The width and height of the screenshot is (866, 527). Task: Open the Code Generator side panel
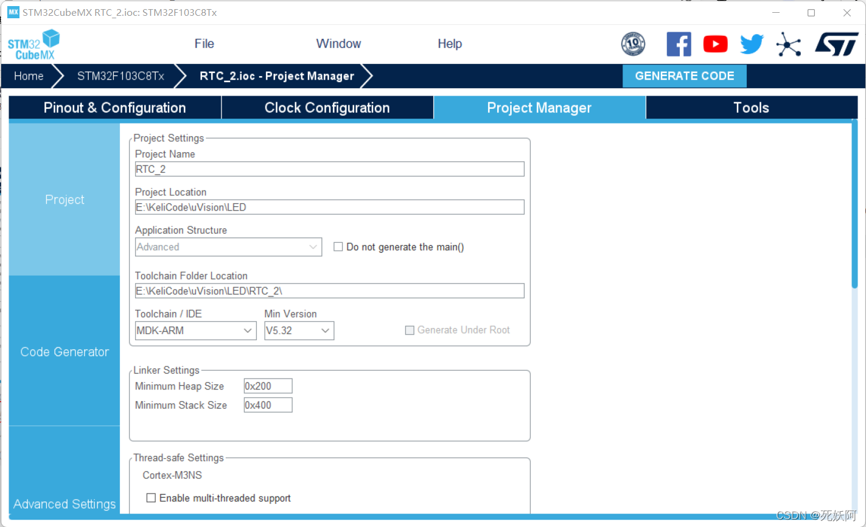(x=65, y=352)
